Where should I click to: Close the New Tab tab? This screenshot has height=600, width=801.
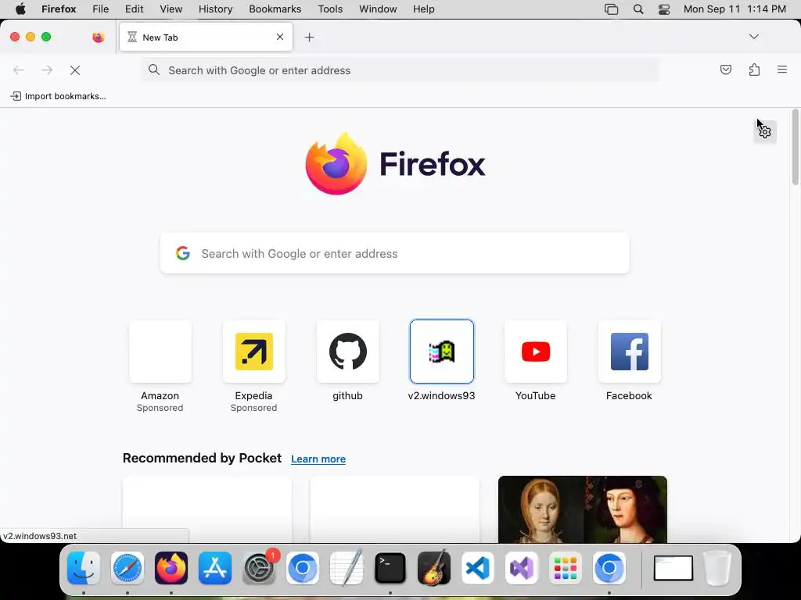click(x=280, y=37)
